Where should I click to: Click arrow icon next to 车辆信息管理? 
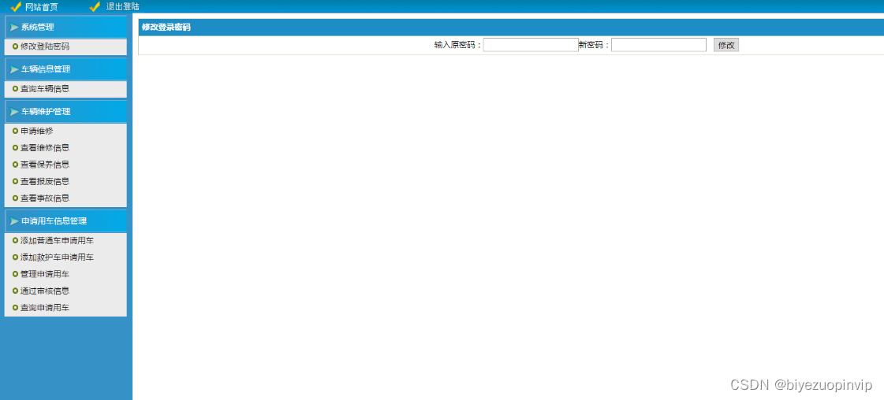14,69
